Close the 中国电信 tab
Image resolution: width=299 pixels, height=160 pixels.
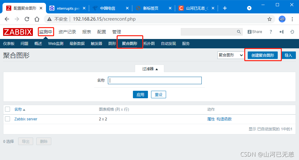127,8
